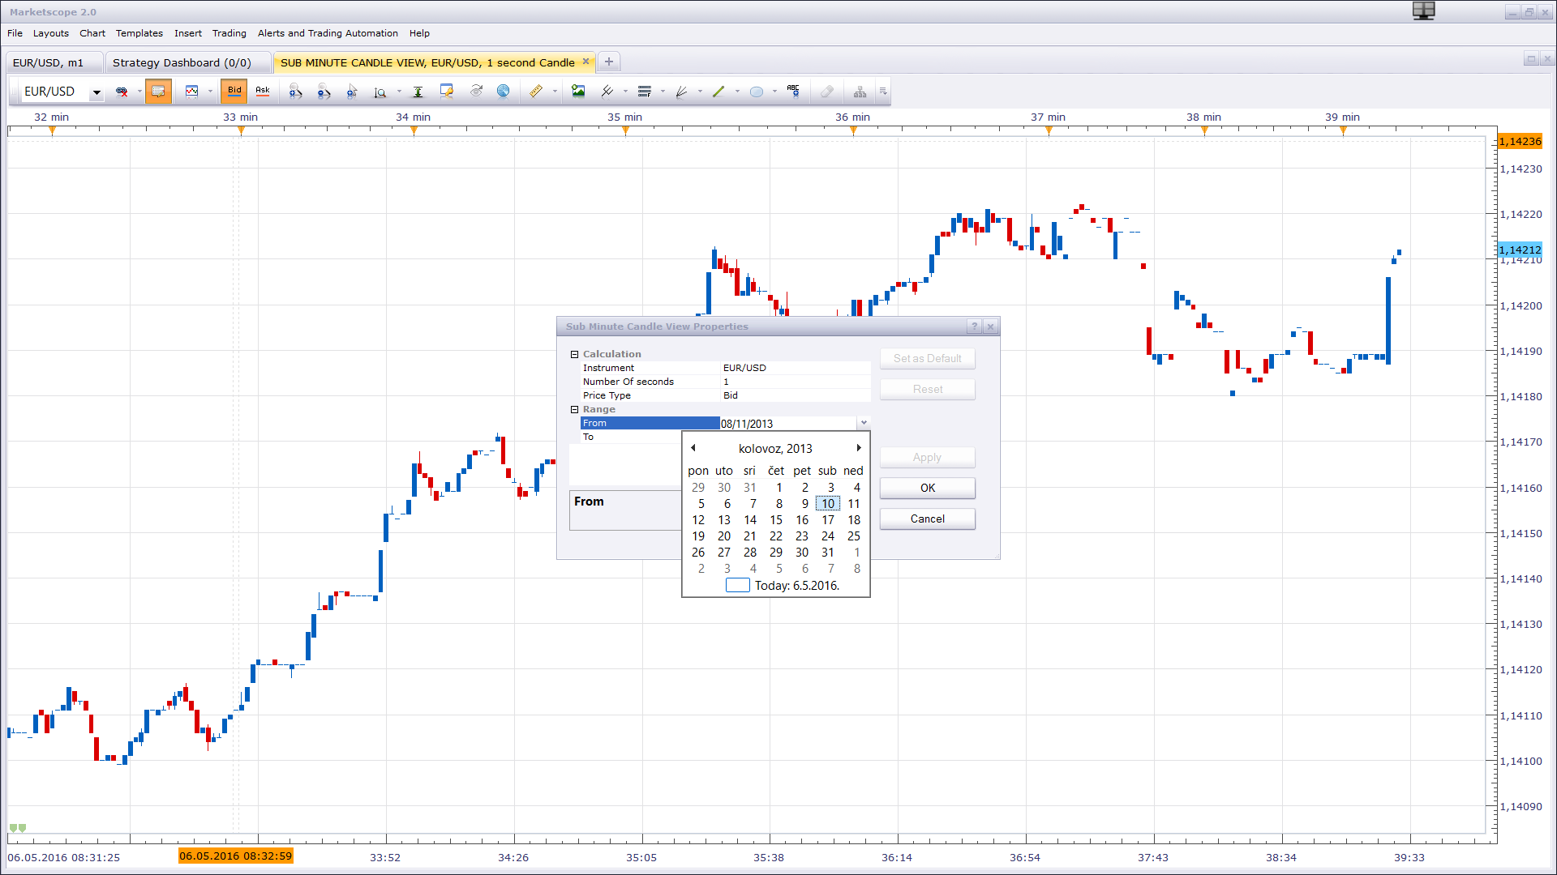Select the ABC text label tool
This screenshot has height=875, width=1557.
click(793, 92)
